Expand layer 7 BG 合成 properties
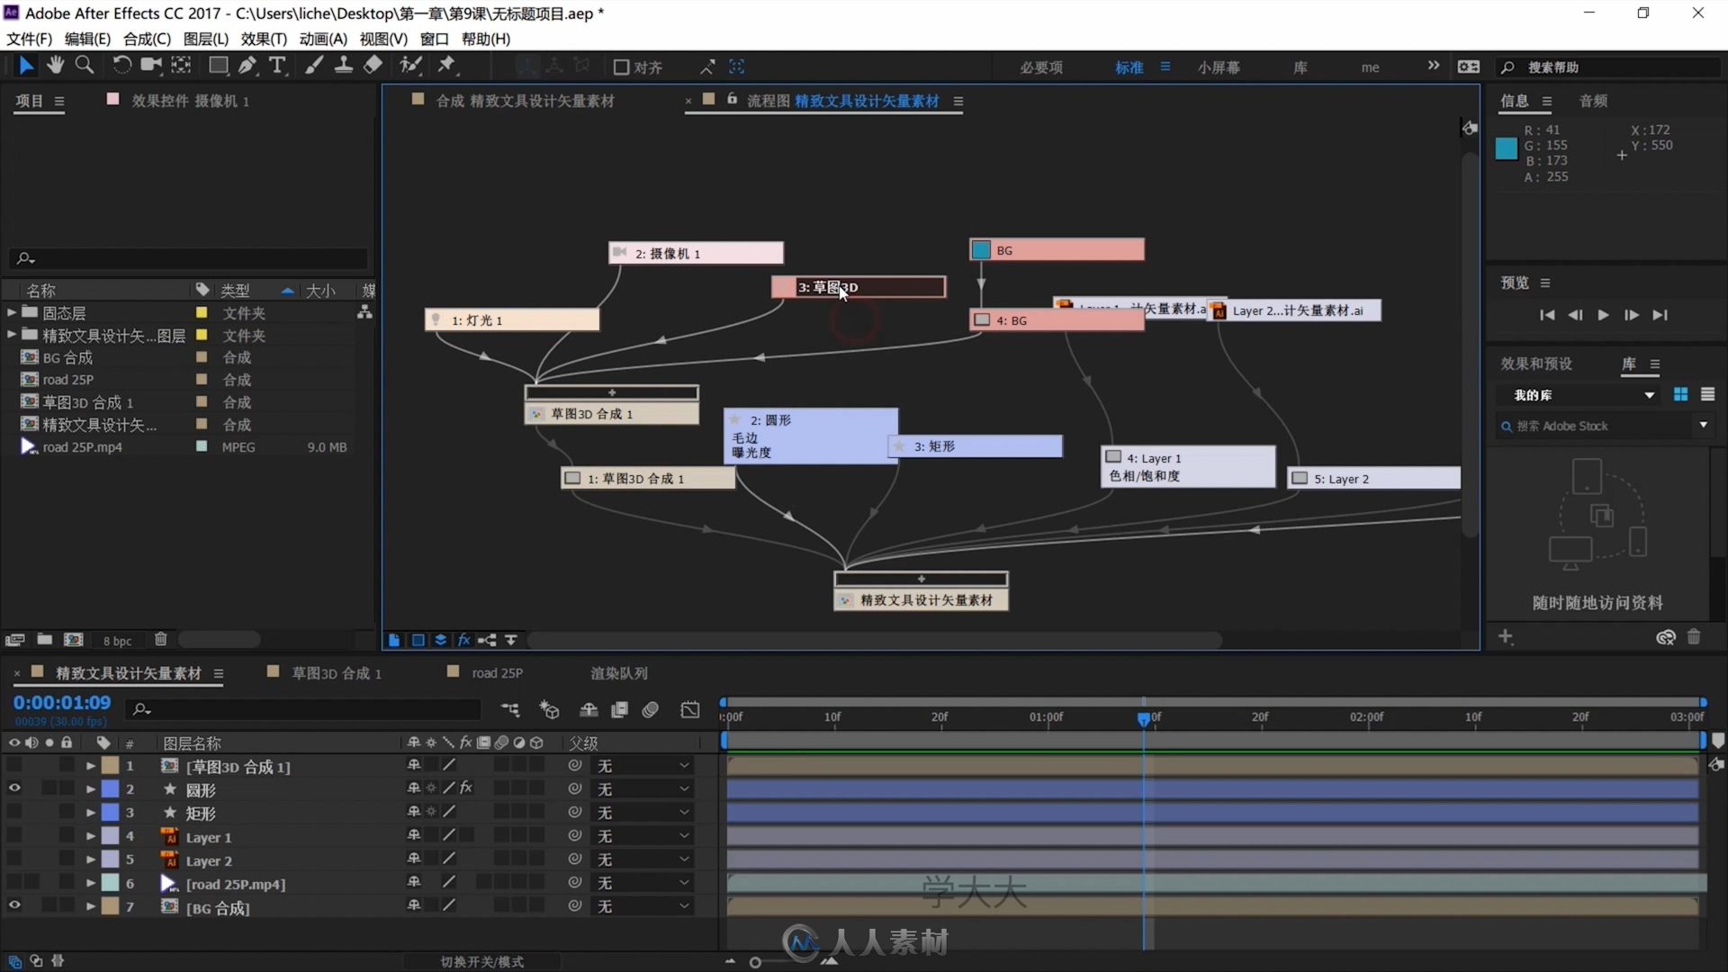The width and height of the screenshot is (1728, 972). click(x=91, y=905)
